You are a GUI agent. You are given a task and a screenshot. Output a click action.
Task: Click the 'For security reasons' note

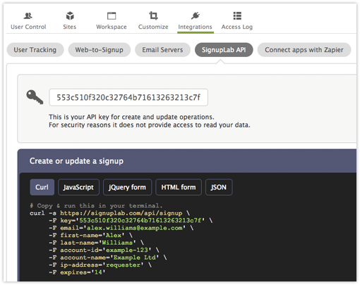[x=150, y=125]
